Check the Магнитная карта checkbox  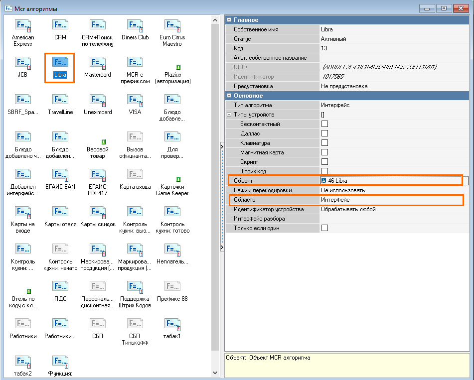point(324,152)
